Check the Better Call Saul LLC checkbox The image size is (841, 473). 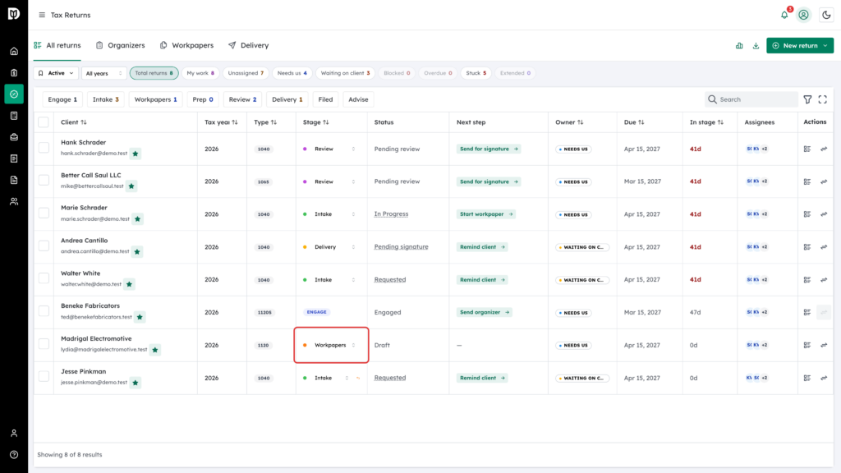click(x=44, y=181)
